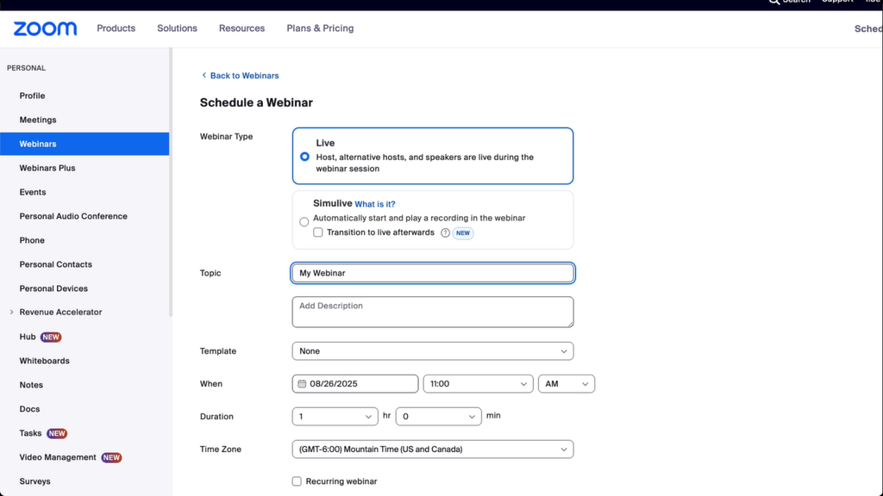Click the help question mark beside Transition to live
This screenshot has height=496, width=883.
click(x=446, y=232)
